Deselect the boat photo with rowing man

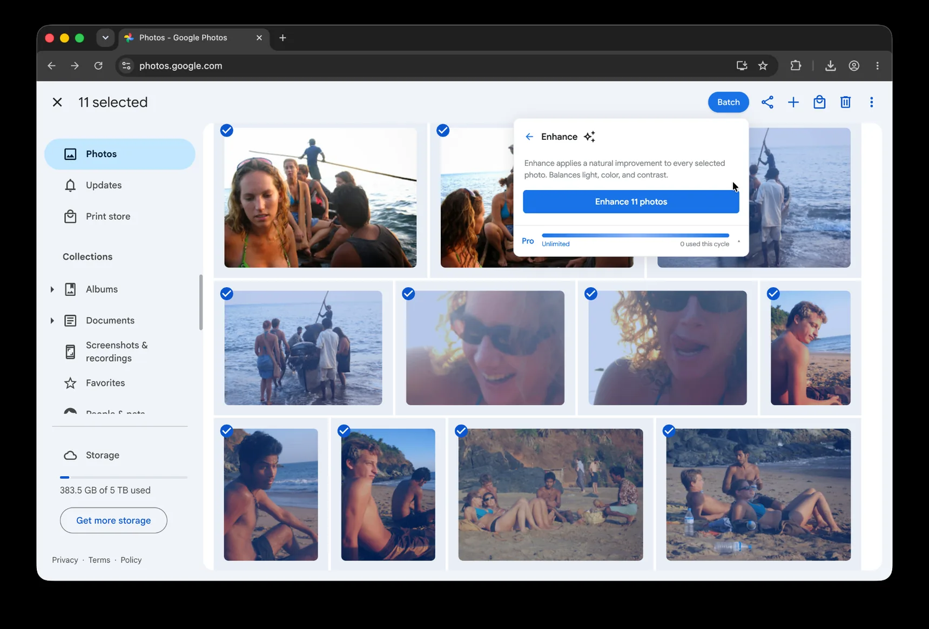click(227, 131)
